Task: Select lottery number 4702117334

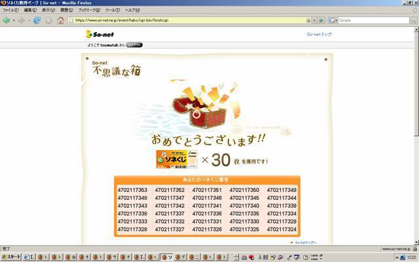Action: pyautogui.click(x=282, y=214)
